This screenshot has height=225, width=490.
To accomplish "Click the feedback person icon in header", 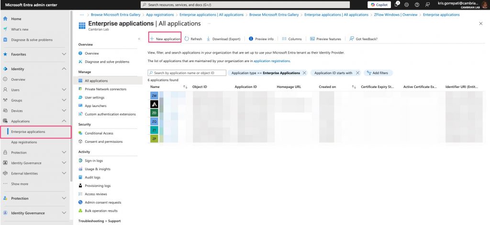I will tap(427, 5).
